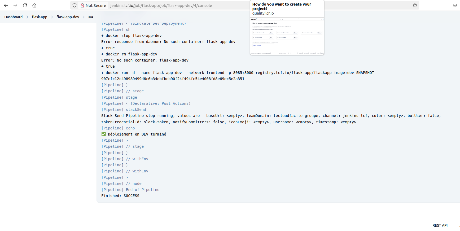
Task: Bookmark this page with the star
Action: click(415, 5)
